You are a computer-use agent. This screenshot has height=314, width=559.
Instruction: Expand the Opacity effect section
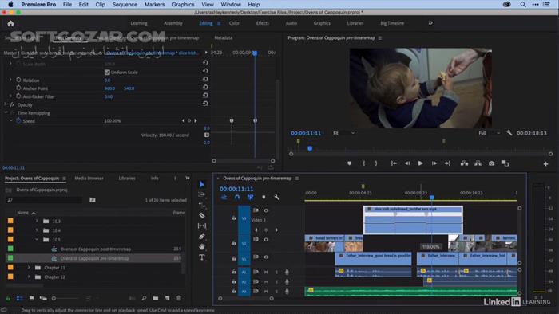point(6,104)
